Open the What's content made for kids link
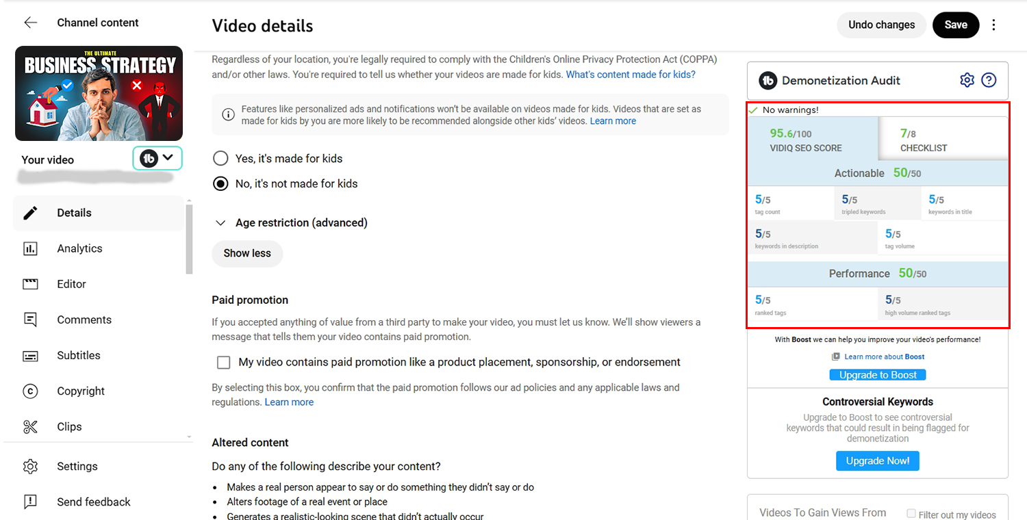Screen dimensions: 1027x520 pos(631,75)
